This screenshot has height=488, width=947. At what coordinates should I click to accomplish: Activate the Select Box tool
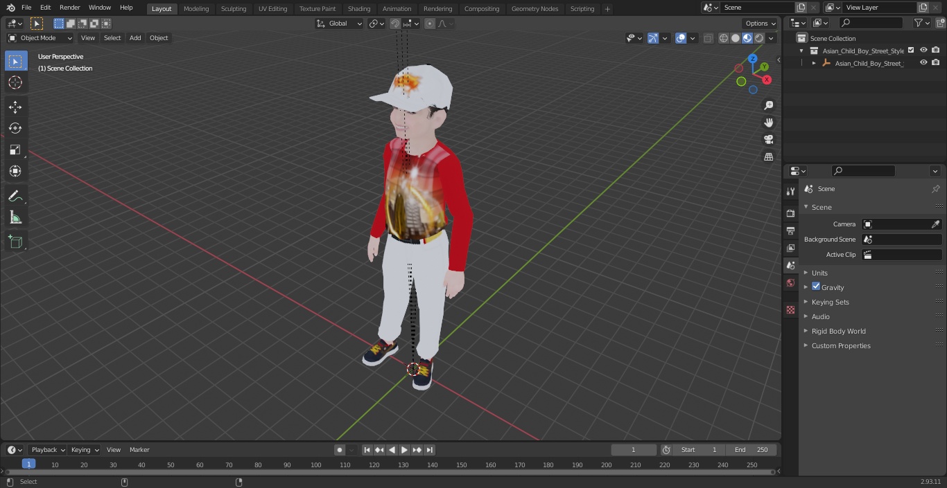point(15,62)
